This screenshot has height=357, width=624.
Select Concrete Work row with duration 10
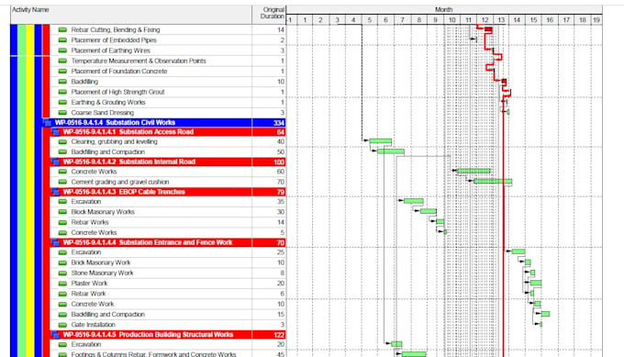pyautogui.click(x=168, y=304)
